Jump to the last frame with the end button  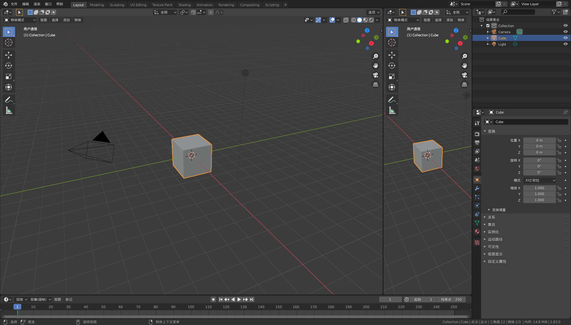point(252,299)
